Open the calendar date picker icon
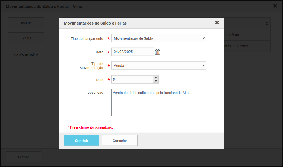 (158, 52)
